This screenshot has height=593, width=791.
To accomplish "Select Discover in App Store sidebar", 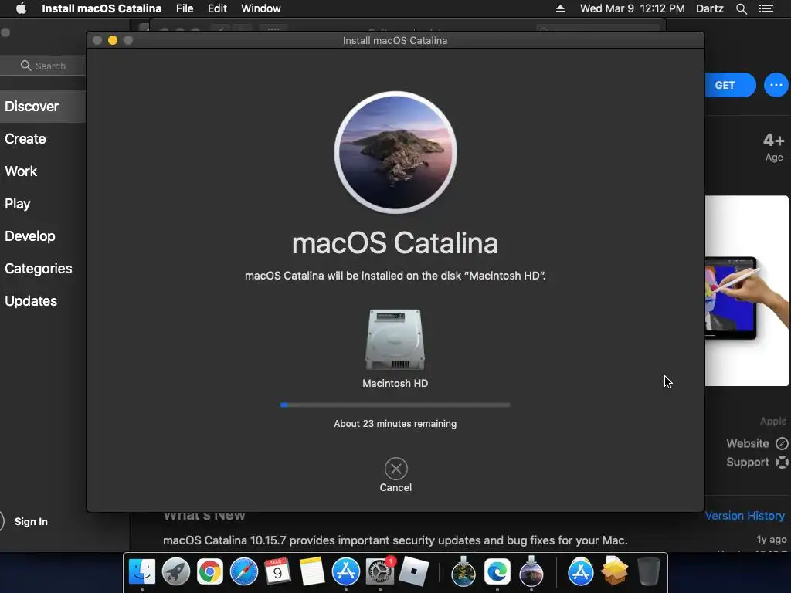I will pos(43,107).
